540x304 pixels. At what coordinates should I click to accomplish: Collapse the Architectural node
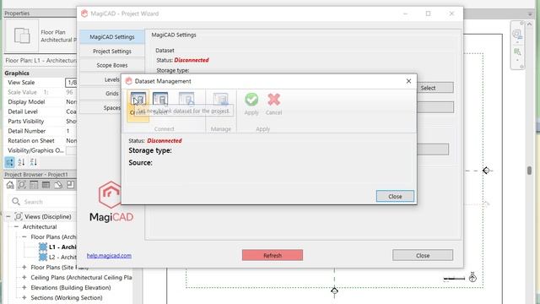(x=16, y=227)
